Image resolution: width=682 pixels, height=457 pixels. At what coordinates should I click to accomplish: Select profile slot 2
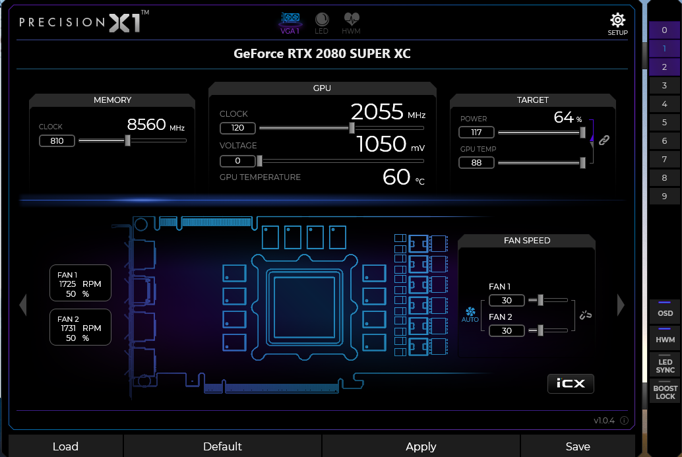[664, 67]
